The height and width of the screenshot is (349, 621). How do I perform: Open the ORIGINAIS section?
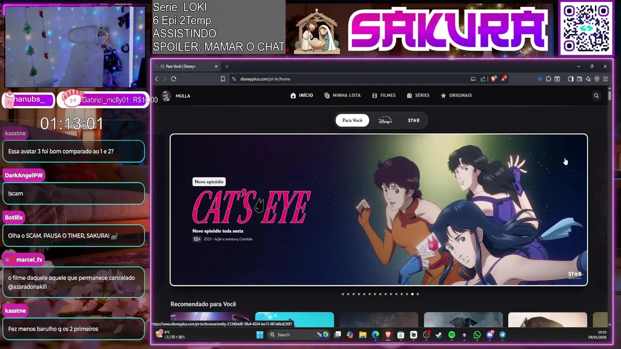[x=456, y=95]
